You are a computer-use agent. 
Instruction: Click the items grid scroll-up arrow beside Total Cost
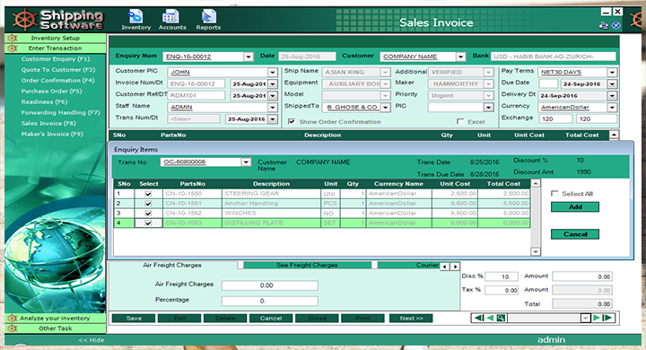(x=614, y=135)
